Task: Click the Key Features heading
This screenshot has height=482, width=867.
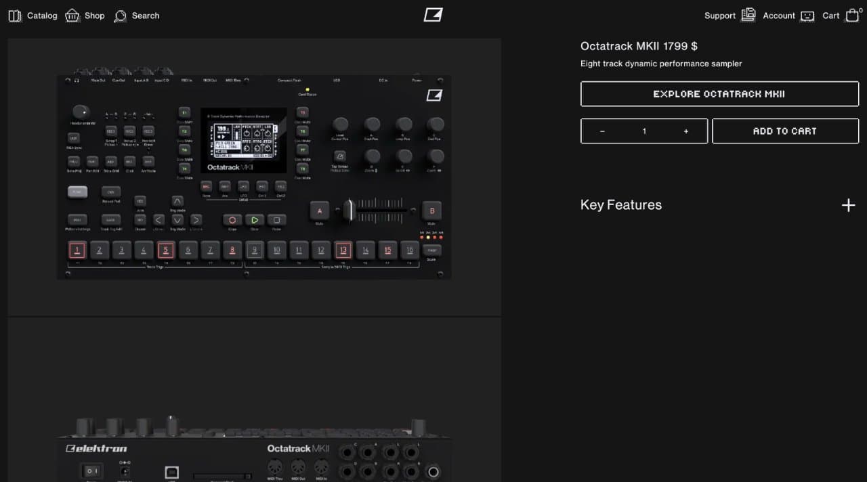Action: (621, 205)
